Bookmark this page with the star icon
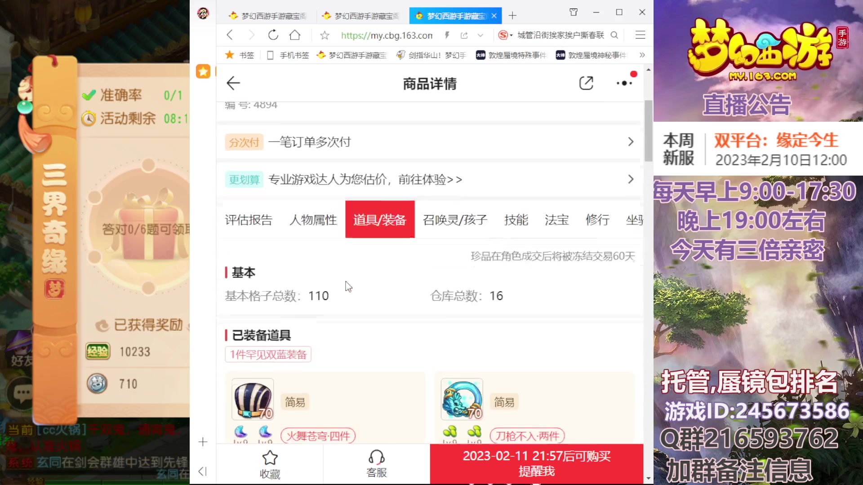Image resolution: width=863 pixels, height=485 pixels. pyautogui.click(x=325, y=35)
